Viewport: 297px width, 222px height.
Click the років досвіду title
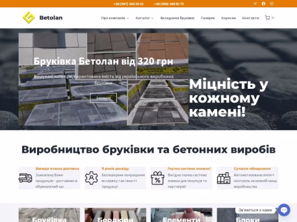[115, 168]
